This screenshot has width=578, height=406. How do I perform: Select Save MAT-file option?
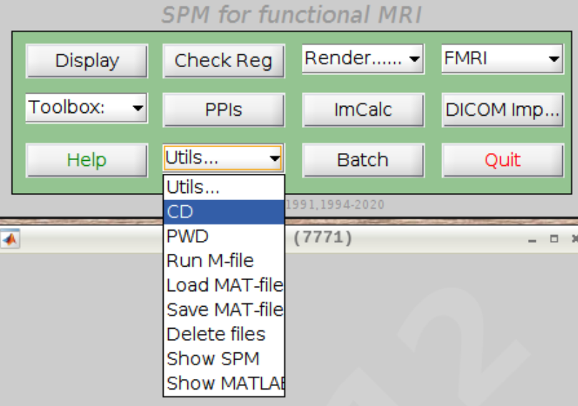click(x=224, y=310)
